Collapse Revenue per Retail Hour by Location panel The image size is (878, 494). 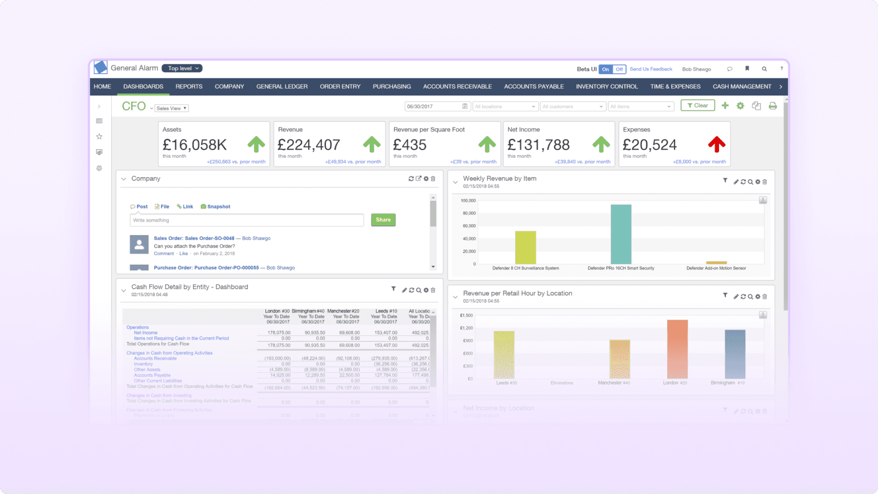coord(456,297)
